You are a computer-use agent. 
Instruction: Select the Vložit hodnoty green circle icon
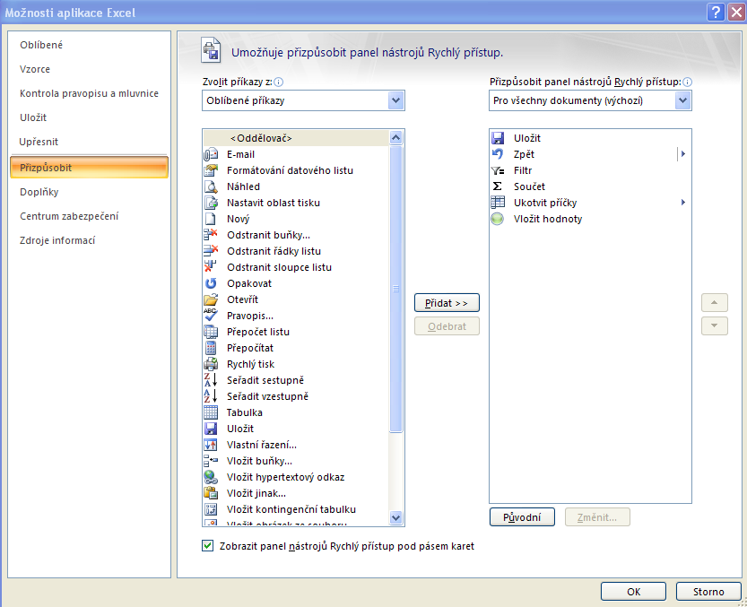point(498,219)
